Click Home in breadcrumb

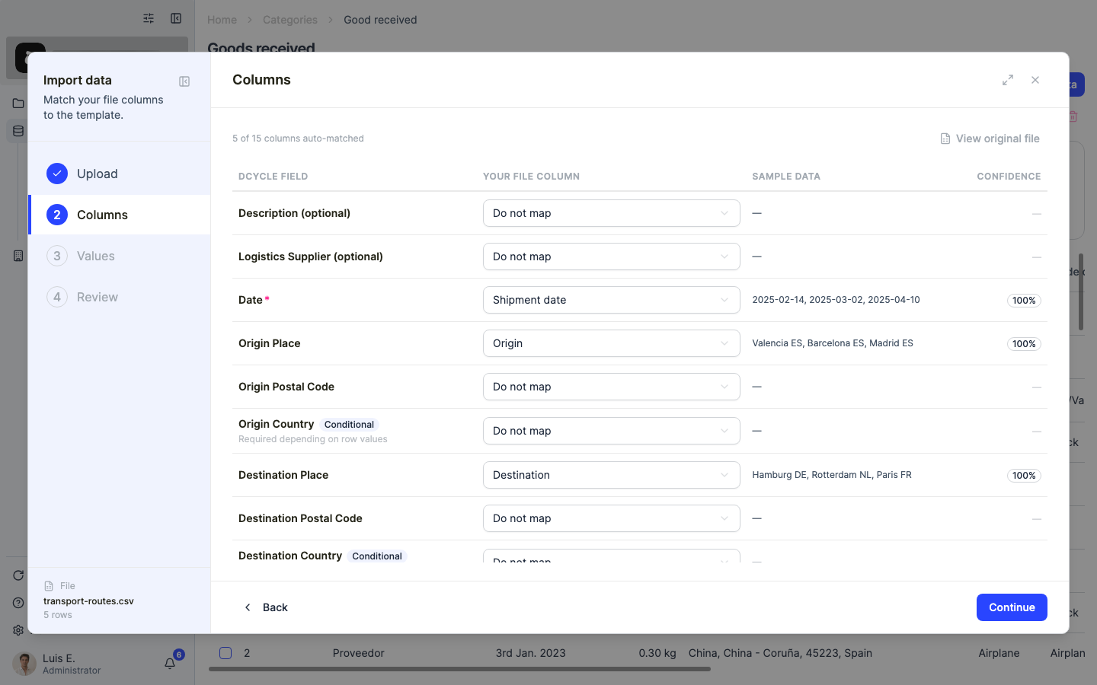coord(222,20)
